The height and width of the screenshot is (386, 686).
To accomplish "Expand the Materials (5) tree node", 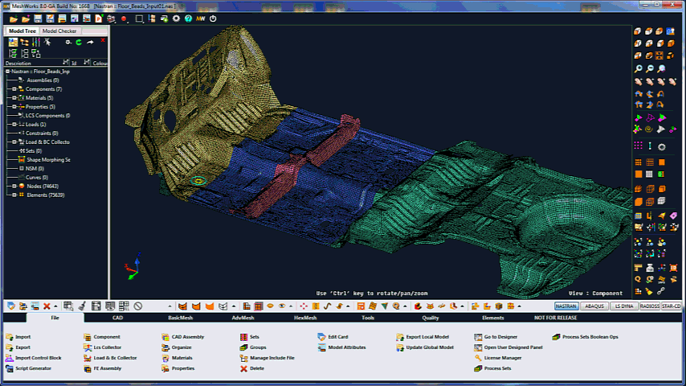I will click(14, 98).
